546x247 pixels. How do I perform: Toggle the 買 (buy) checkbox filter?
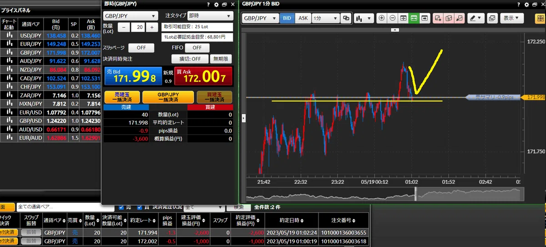tap(140, 207)
